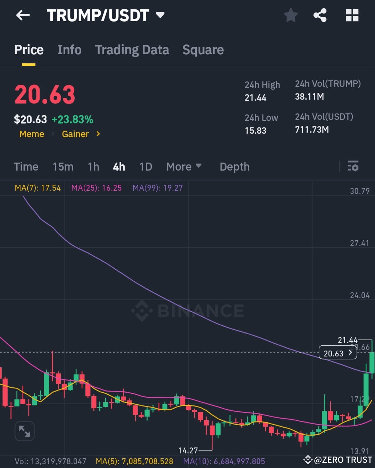Viewport: 375px width, 468px height.
Task: Open chart settings via the indicator settings icon
Action: point(353,167)
